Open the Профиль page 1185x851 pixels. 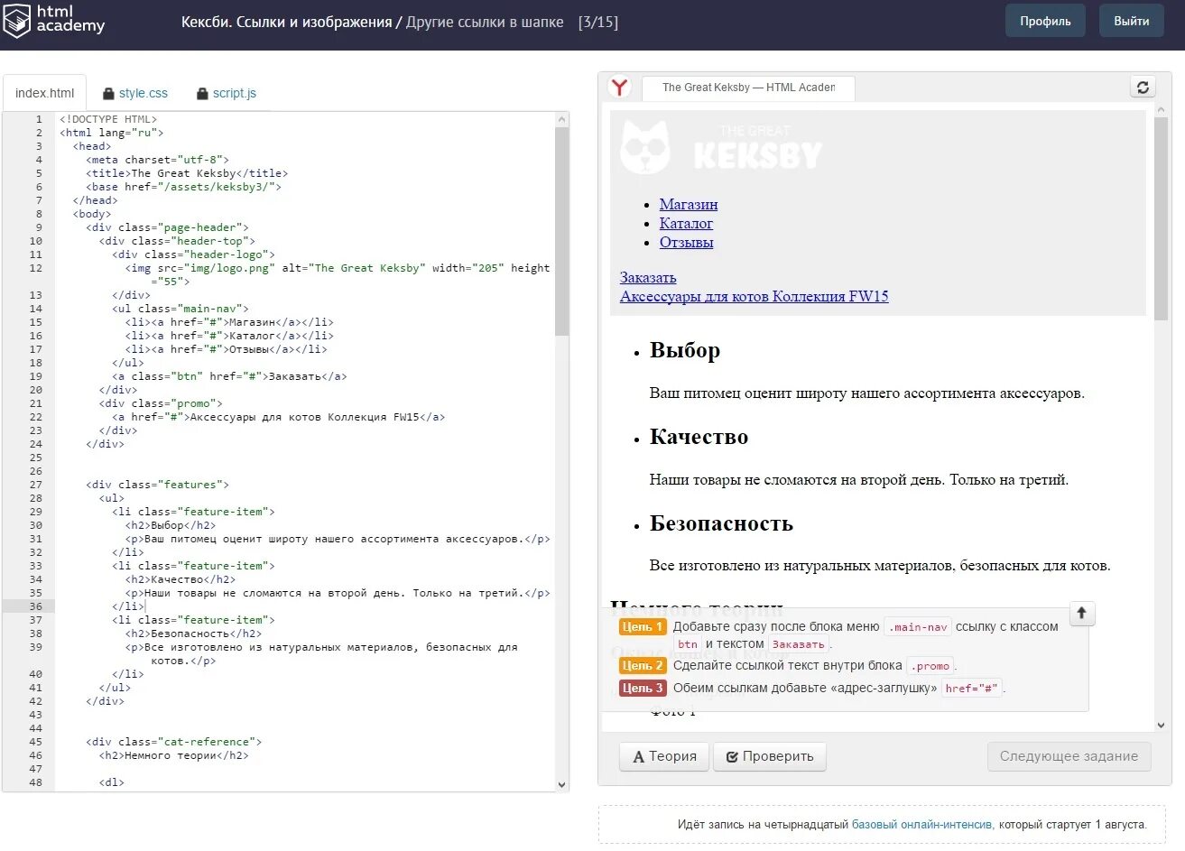pyautogui.click(x=1045, y=21)
